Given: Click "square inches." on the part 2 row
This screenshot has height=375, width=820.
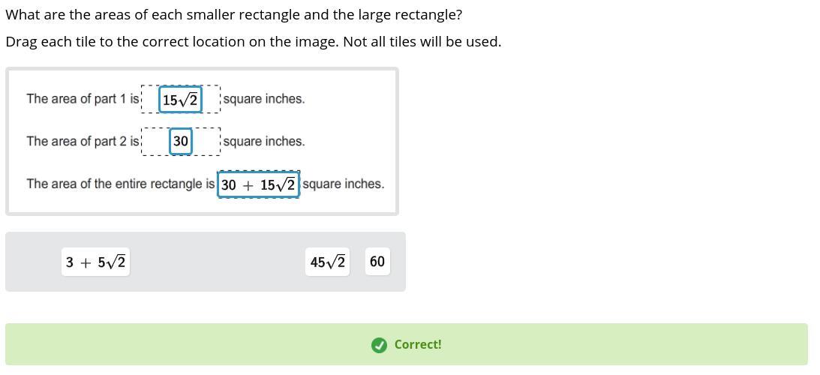Looking at the screenshot, I should click(x=264, y=141).
